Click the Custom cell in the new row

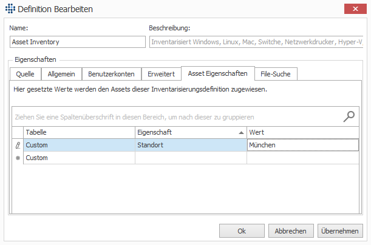(79, 158)
